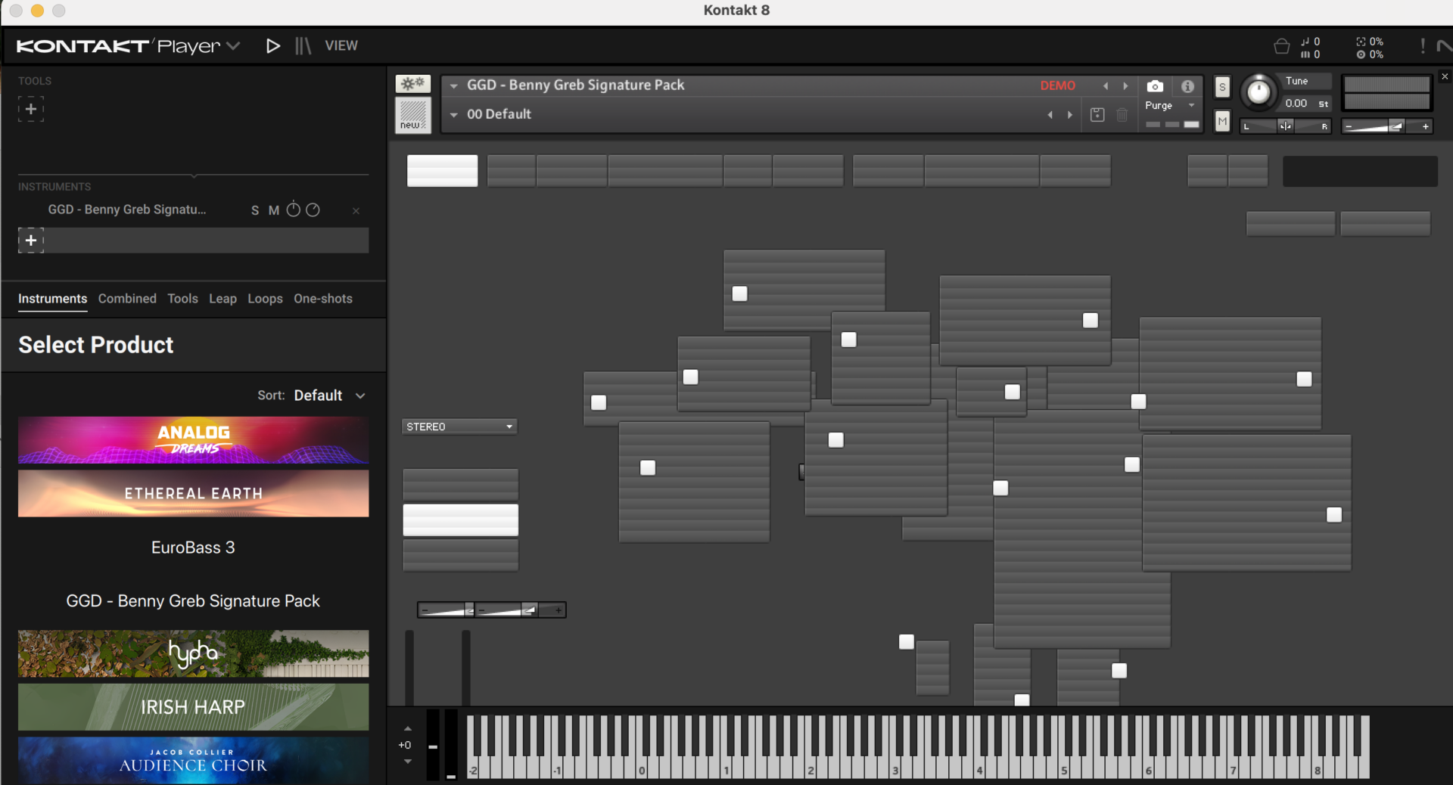Toggle the instrument header Mute M button
Viewport: 1453px width, 785px height.
click(x=1222, y=121)
